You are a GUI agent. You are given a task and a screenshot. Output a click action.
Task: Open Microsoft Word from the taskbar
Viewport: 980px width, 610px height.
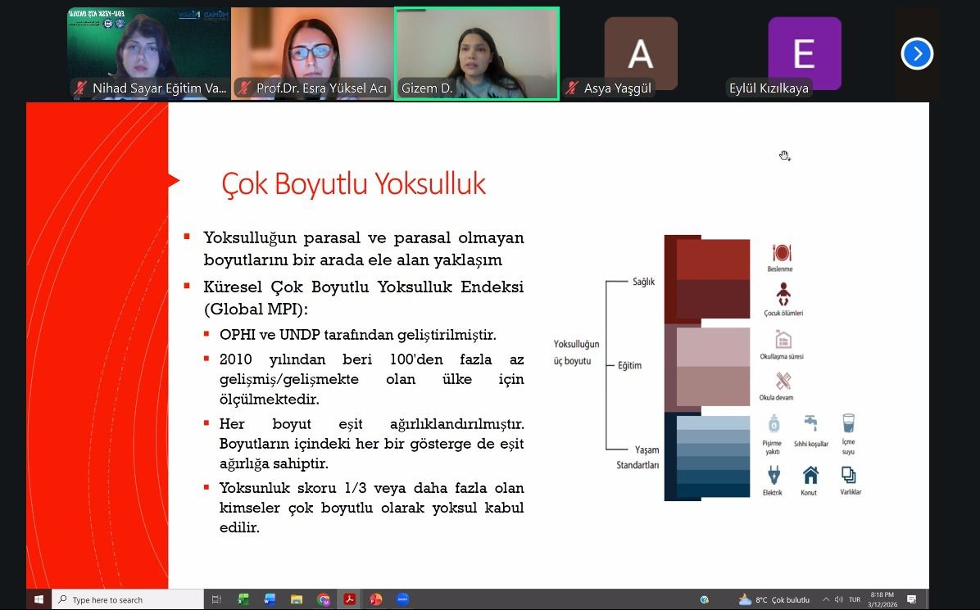point(268,599)
